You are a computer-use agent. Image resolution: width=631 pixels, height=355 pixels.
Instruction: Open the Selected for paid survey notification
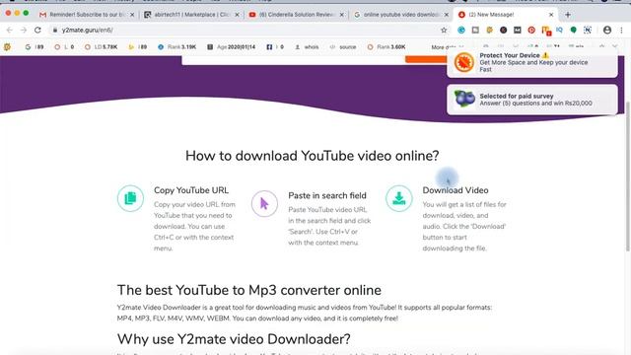click(532, 100)
